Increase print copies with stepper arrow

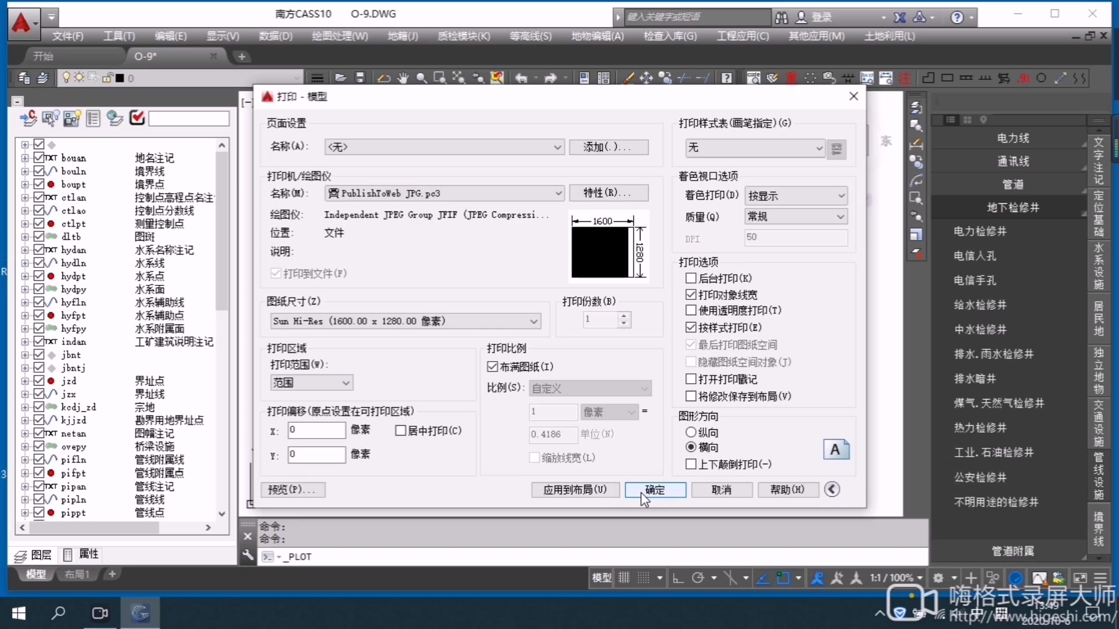pyautogui.click(x=624, y=316)
